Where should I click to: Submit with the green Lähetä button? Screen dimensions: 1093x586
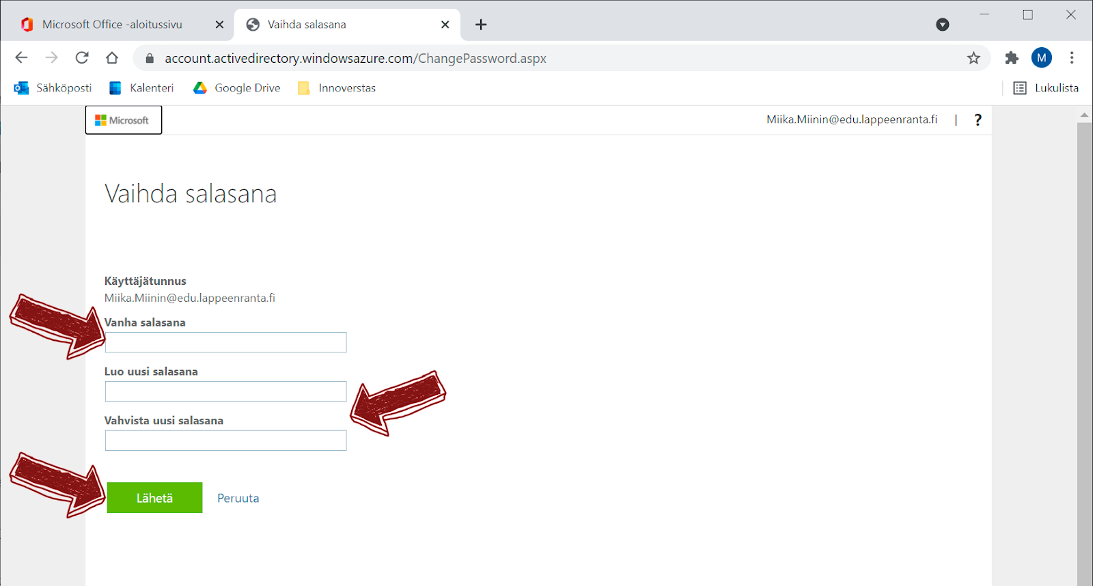click(155, 498)
